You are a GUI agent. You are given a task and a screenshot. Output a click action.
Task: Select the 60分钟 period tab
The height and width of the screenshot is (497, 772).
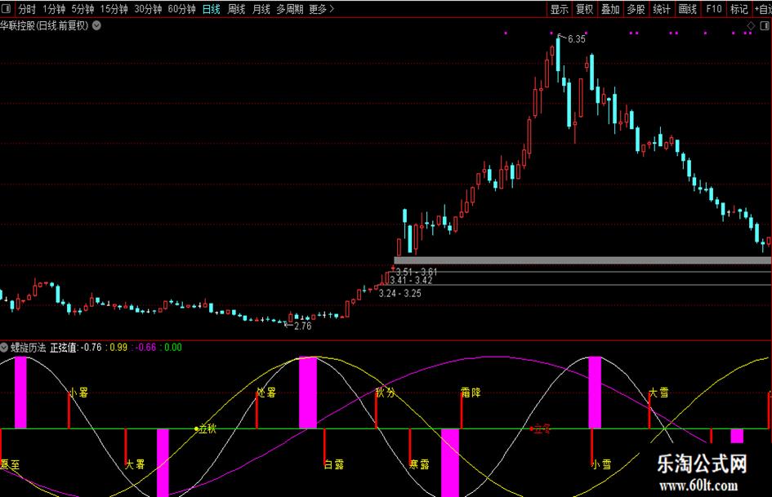pyautogui.click(x=181, y=9)
